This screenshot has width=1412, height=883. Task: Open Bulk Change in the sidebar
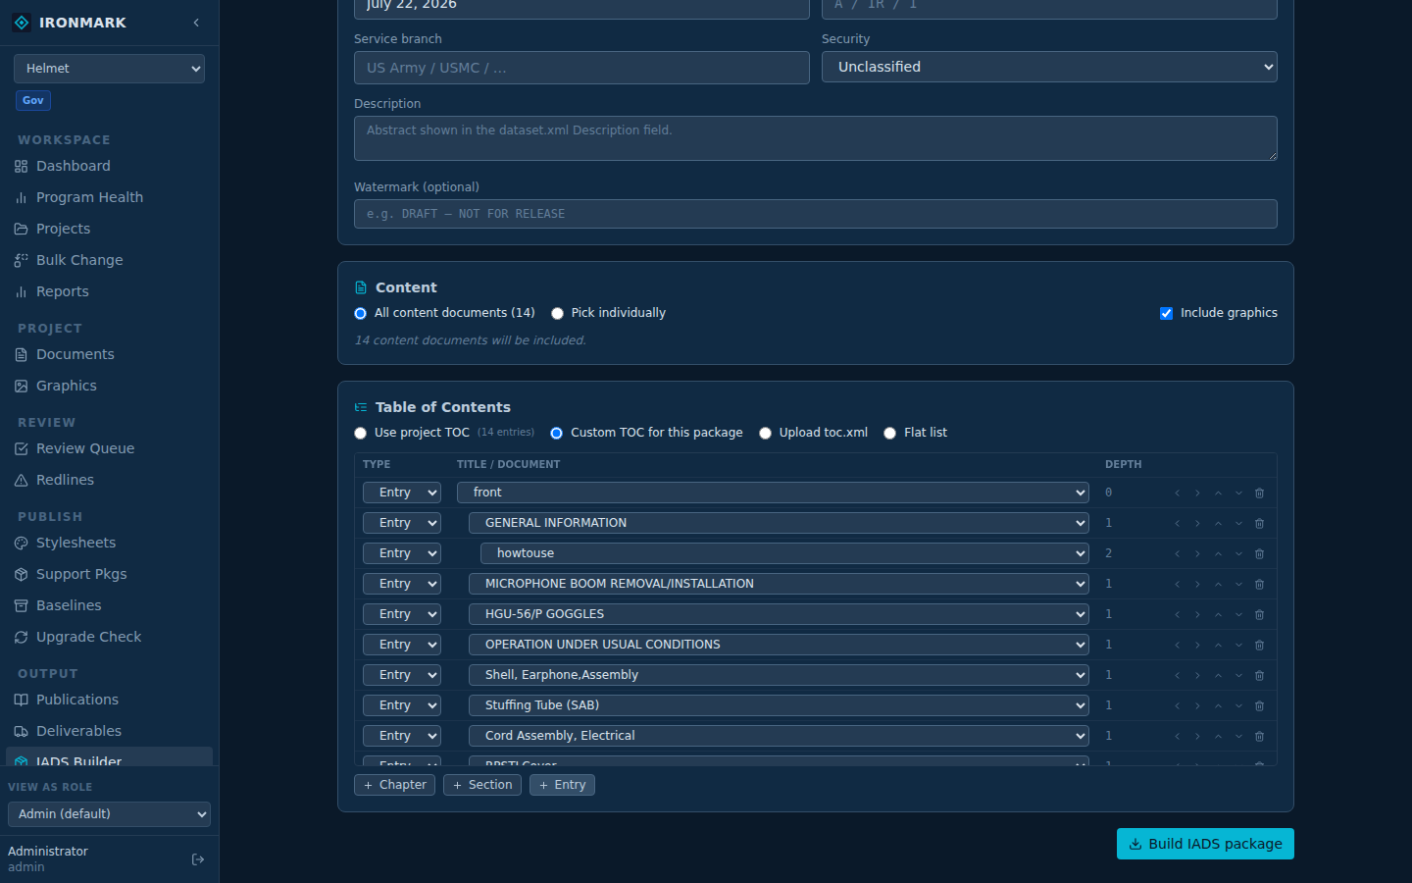tap(109, 260)
